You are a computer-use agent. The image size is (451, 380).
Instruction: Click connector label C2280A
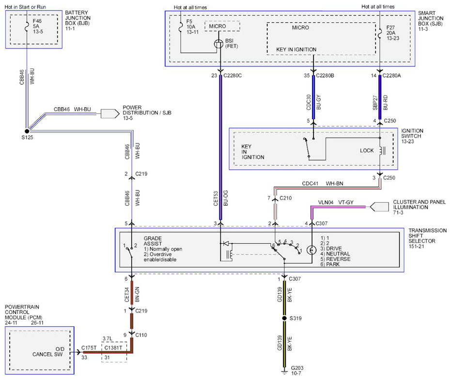click(x=391, y=76)
